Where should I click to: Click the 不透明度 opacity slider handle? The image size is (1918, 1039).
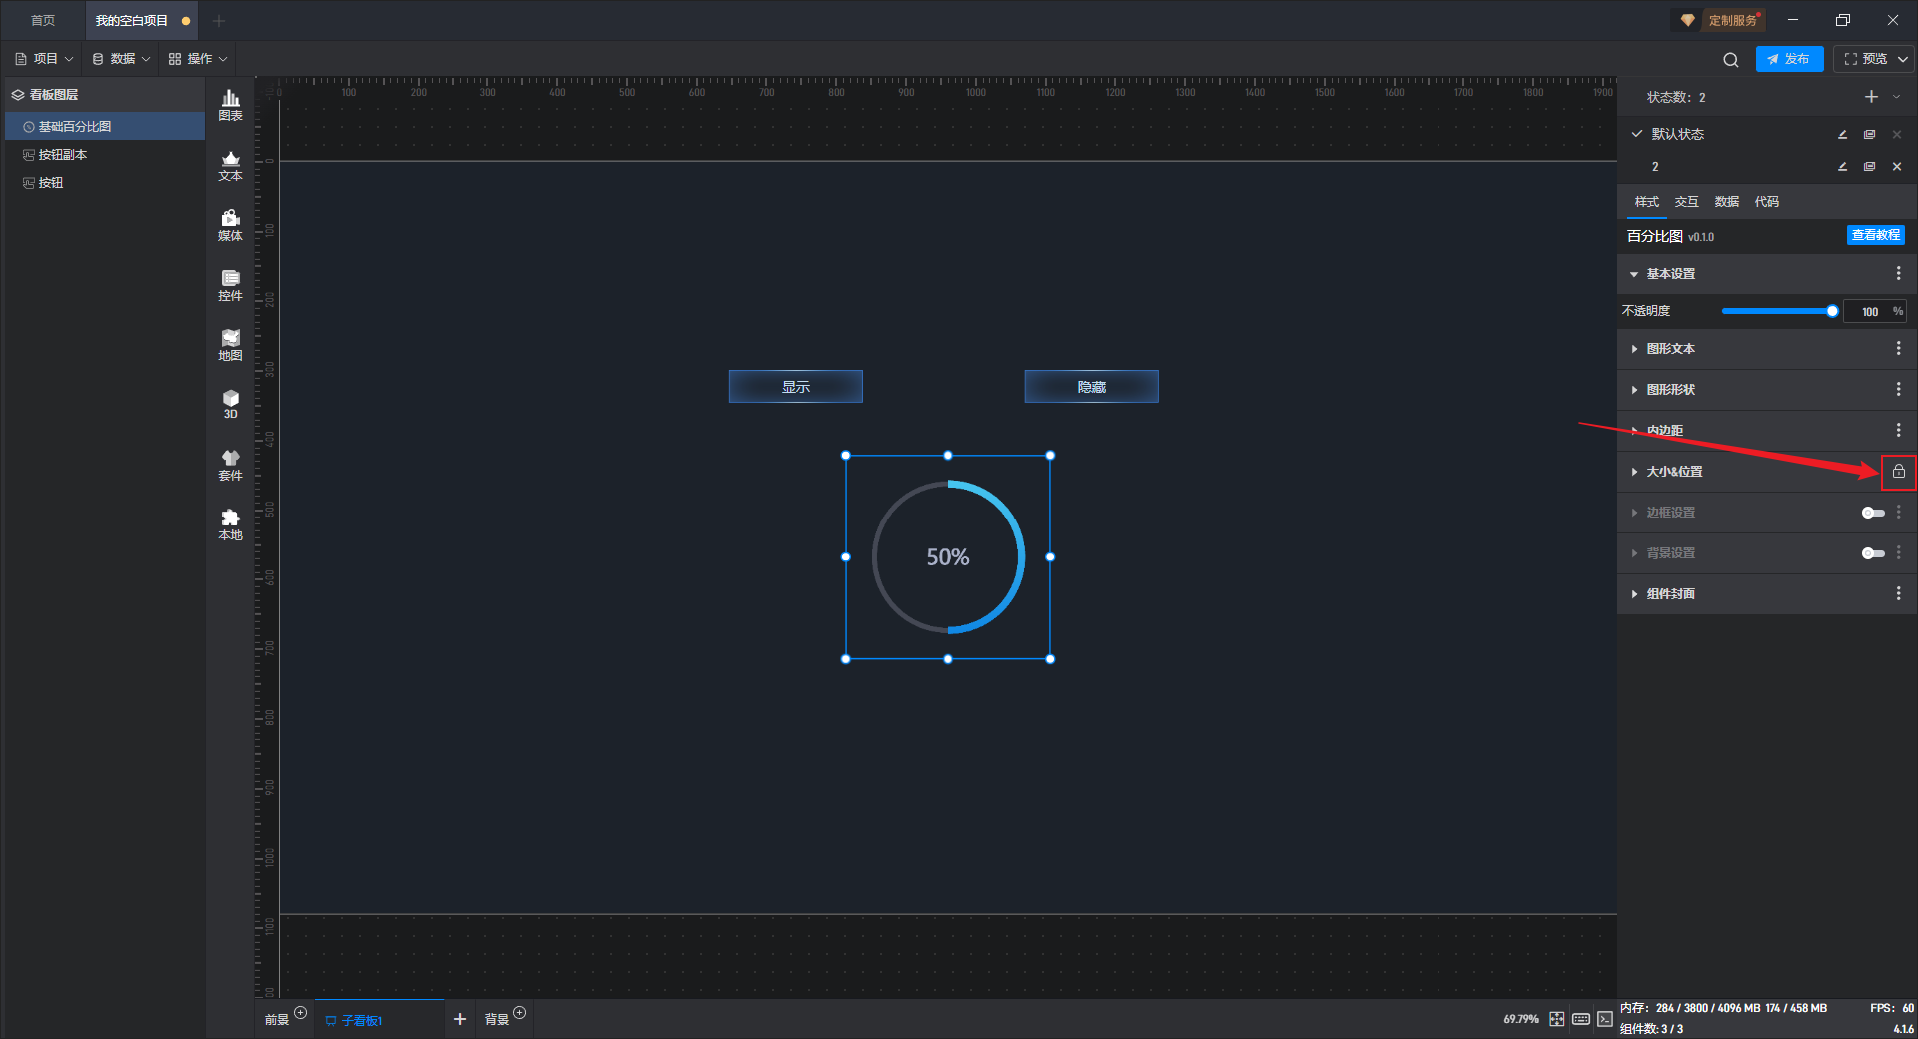click(x=1832, y=311)
